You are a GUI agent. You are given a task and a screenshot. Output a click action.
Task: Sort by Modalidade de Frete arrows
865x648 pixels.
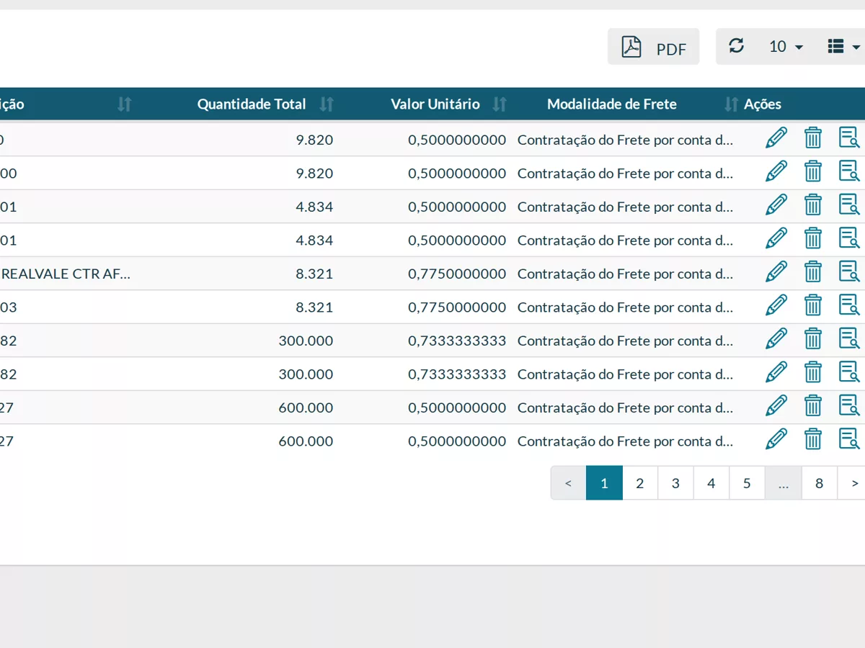(x=731, y=104)
